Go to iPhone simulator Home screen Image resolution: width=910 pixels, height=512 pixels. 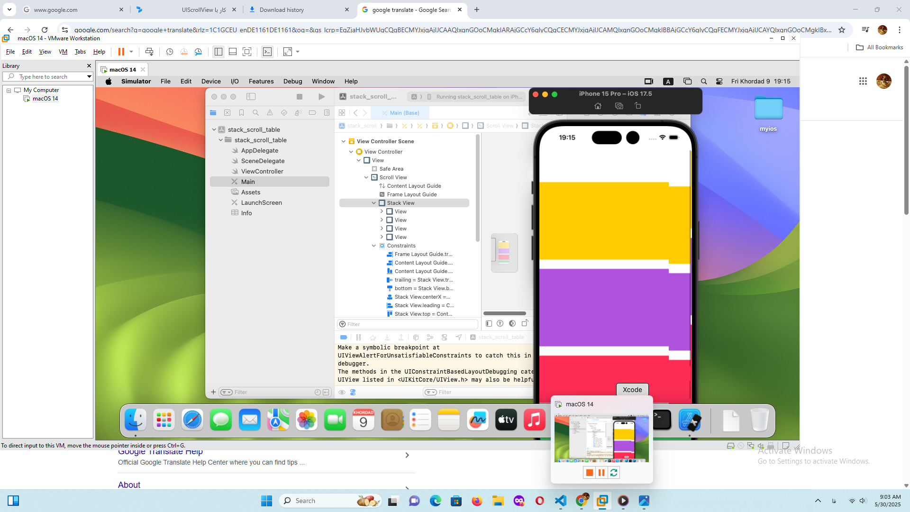pyautogui.click(x=598, y=106)
